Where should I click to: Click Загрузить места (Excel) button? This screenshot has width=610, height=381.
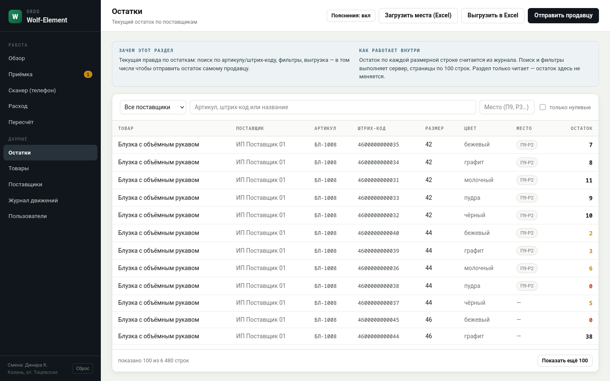(418, 16)
